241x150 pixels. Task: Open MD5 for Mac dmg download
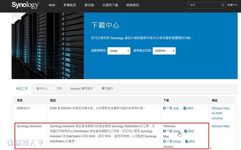click(190, 142)
